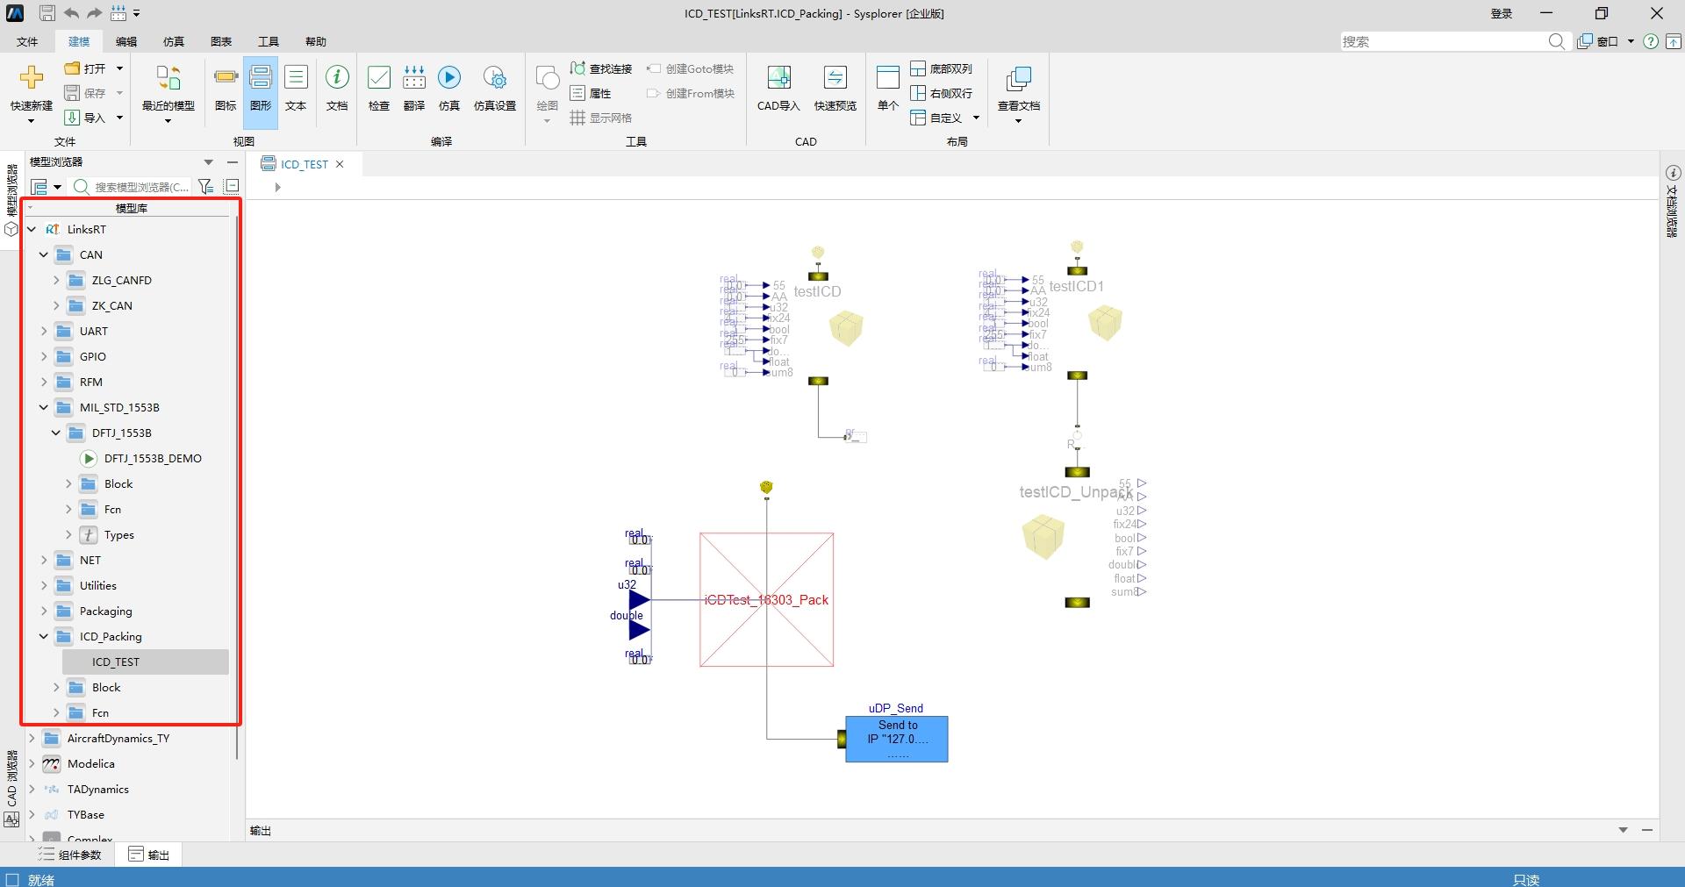This screenshot has height=887, width=1685.
Task: Click the search input field at top right
Action: [x=1444, y=41]
